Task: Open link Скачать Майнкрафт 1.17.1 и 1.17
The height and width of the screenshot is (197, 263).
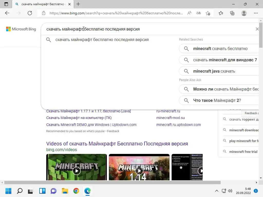Action: click(88, 111)
